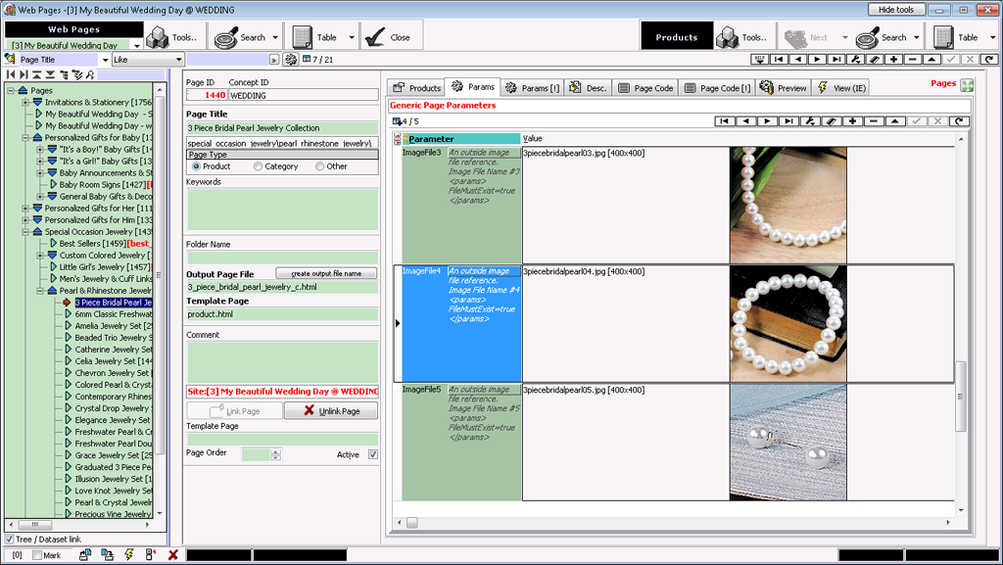The width and height of the screenshot is (1003, 565).
Task: Open the Like operator dropdown
Action: (178, 60)
